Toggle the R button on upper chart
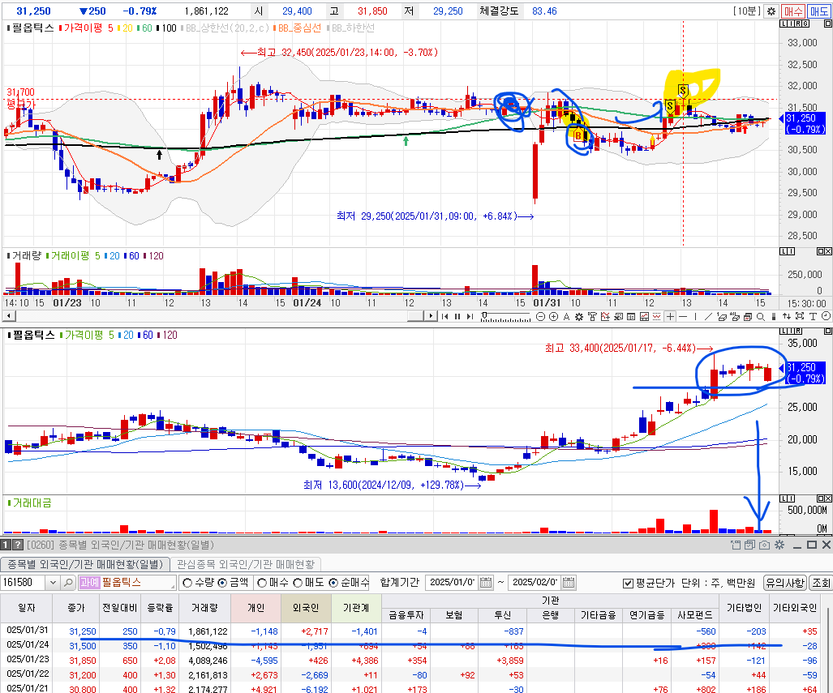Screen dimensions: 833x693 pos(798,24)
